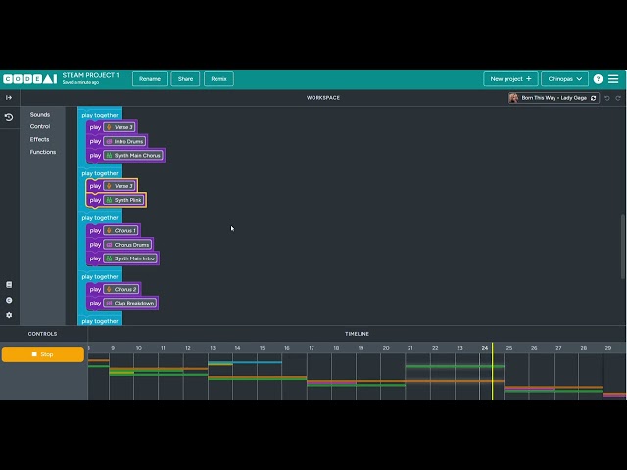This screenshot has height=470, width=627.
Task: Click the green clip spanning measures 21 to 24
Action: pos(455,366)
